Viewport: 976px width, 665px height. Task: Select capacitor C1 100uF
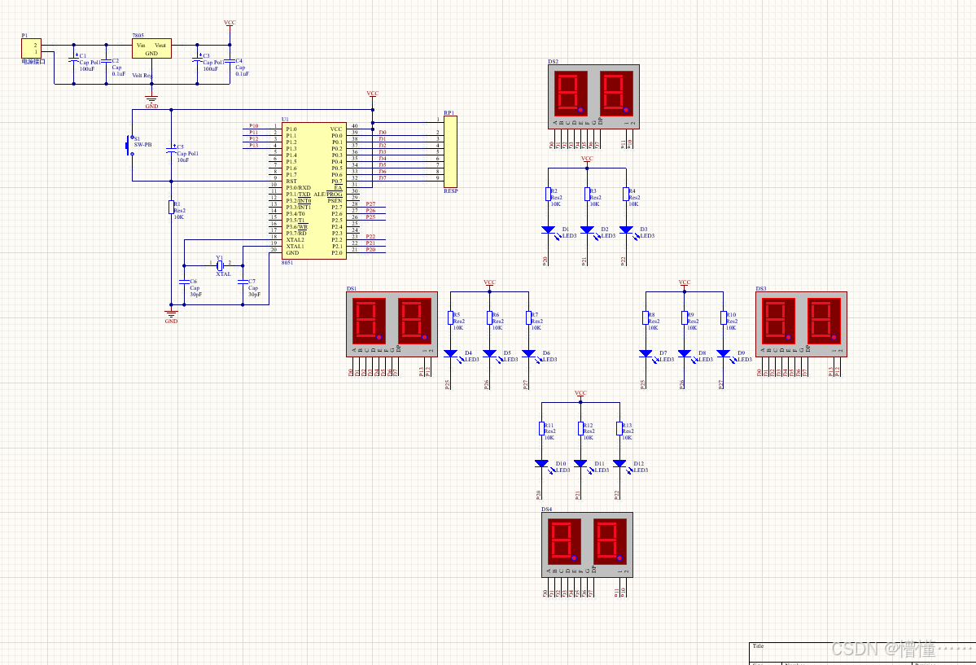pos(73,60)
